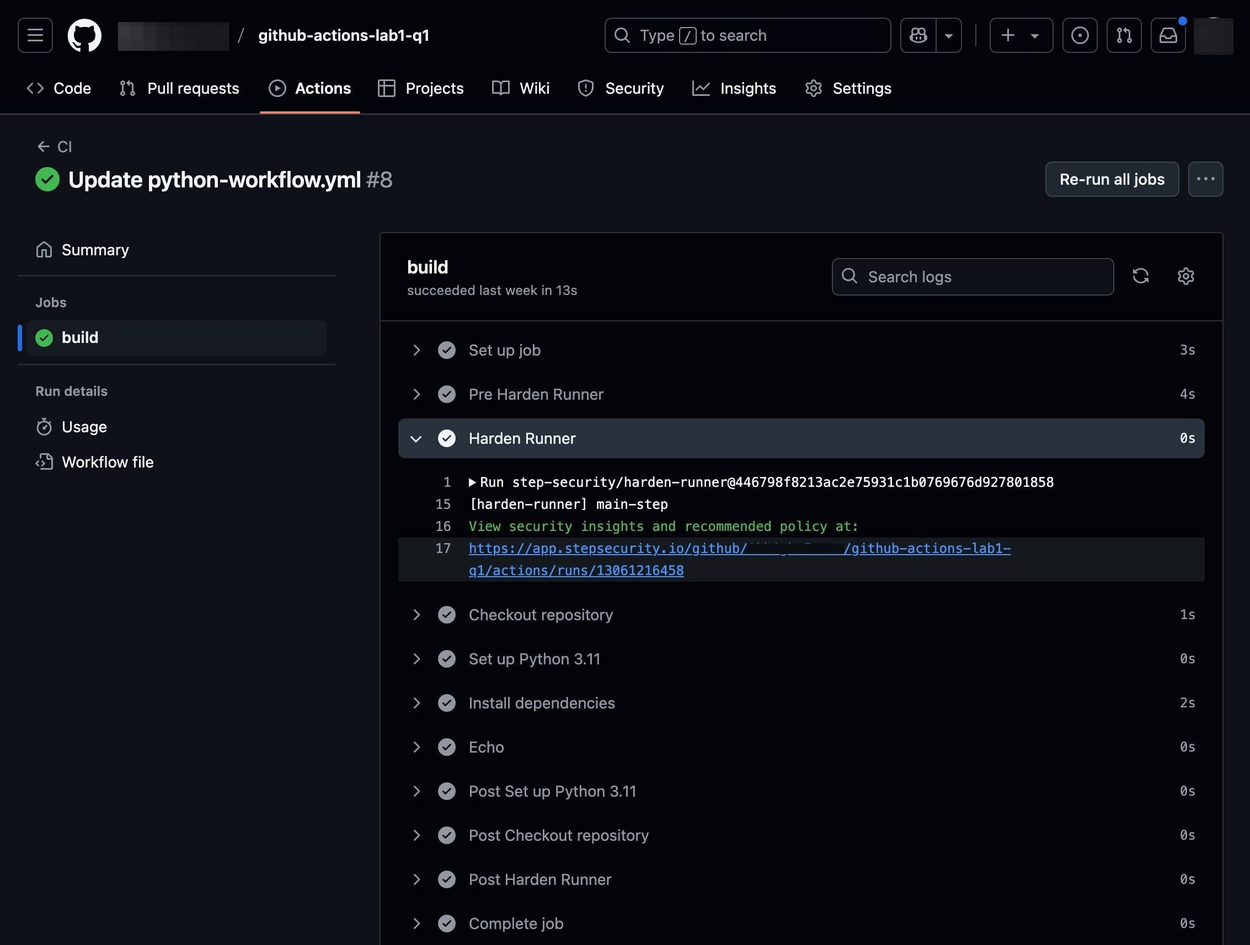This screenshot has width=1250, height=945.
Task: Switch to the Security tab
Action: [x=621, y=88]
